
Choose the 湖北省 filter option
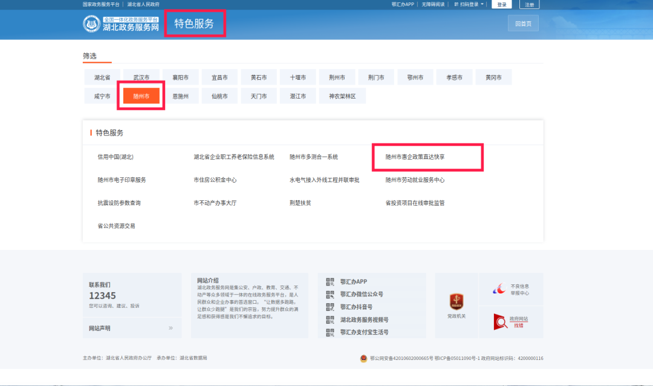(x=102, y=77)
